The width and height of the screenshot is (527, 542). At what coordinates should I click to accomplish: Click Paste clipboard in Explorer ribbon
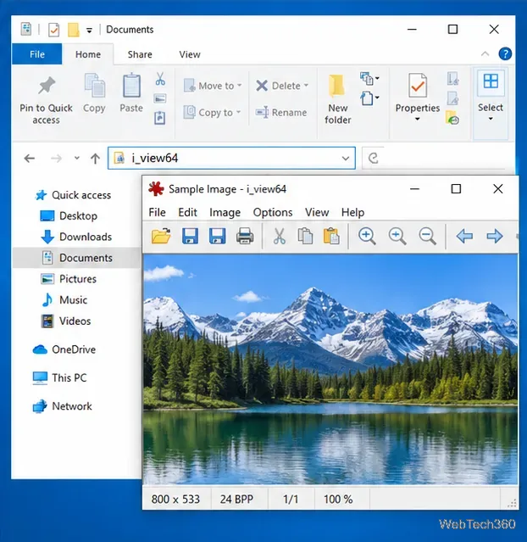131,93
